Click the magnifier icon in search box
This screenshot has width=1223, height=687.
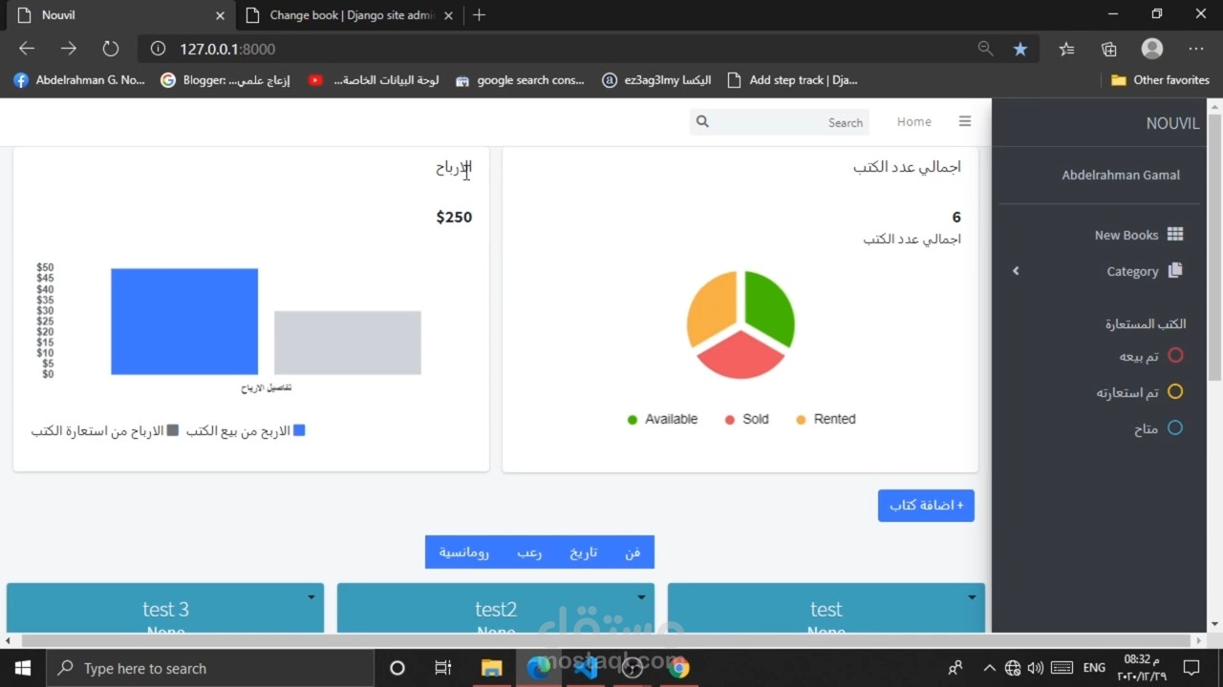[x=702, y=121]
